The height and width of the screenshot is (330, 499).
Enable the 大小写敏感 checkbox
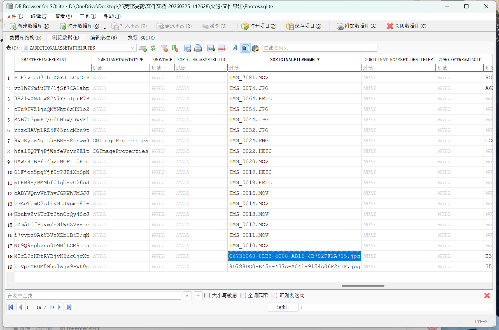coord(207,296)
